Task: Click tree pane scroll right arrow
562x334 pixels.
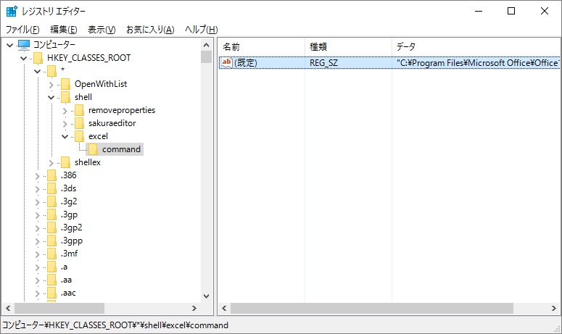Action: tap(194, 308)
